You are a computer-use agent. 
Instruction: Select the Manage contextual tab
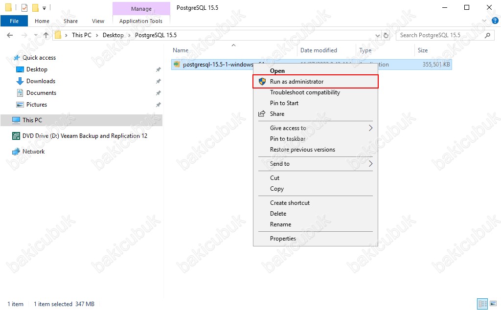(141, 9)
